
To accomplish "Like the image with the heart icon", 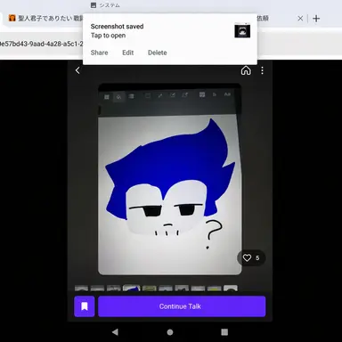I will click(x=247, y=257).
